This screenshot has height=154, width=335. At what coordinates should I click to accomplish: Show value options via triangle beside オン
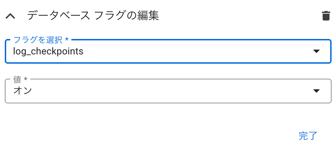pos(316,91)
